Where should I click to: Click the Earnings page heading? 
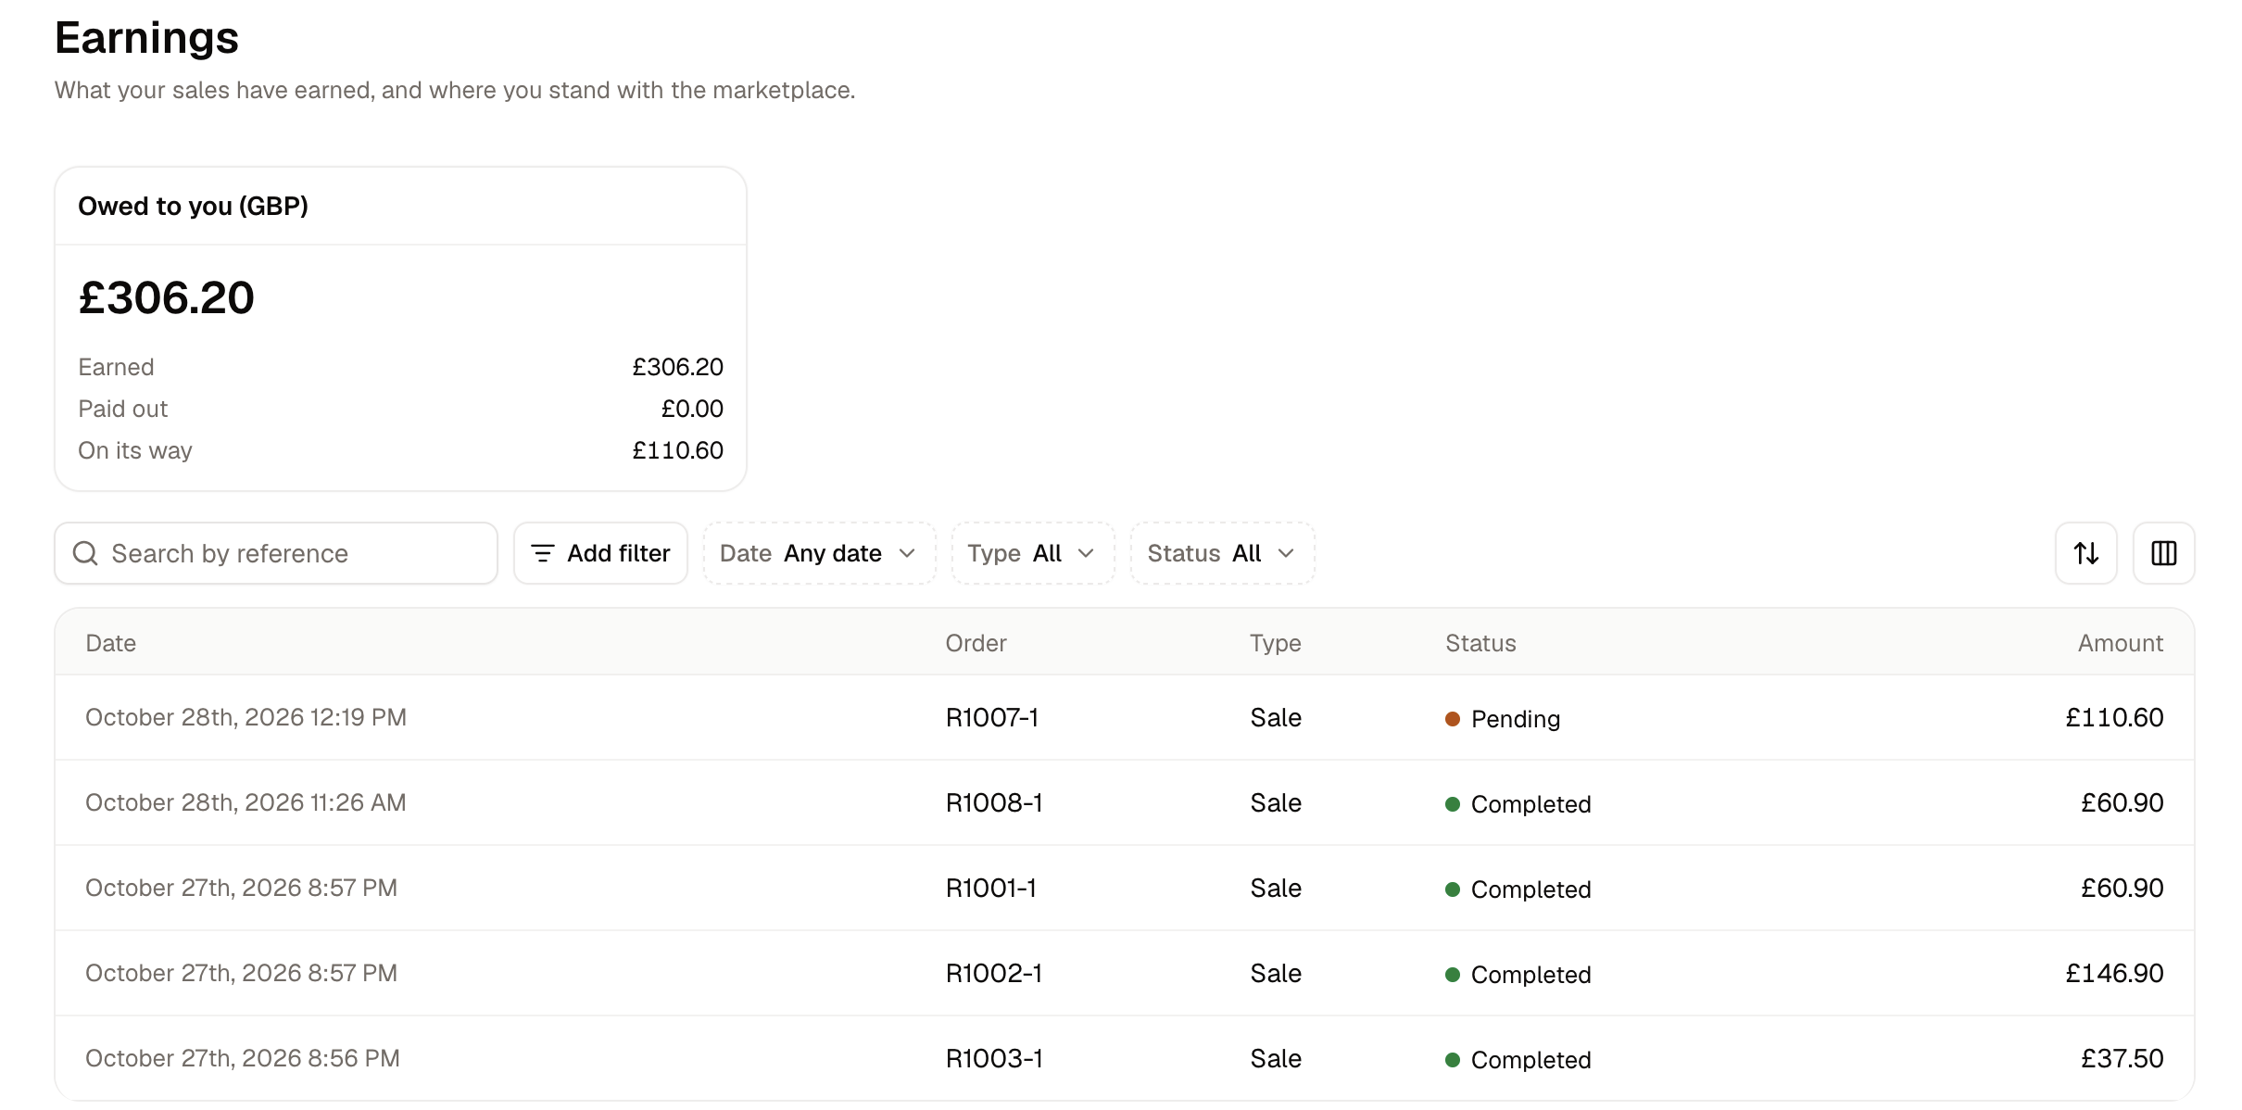[x=146, y=38]
